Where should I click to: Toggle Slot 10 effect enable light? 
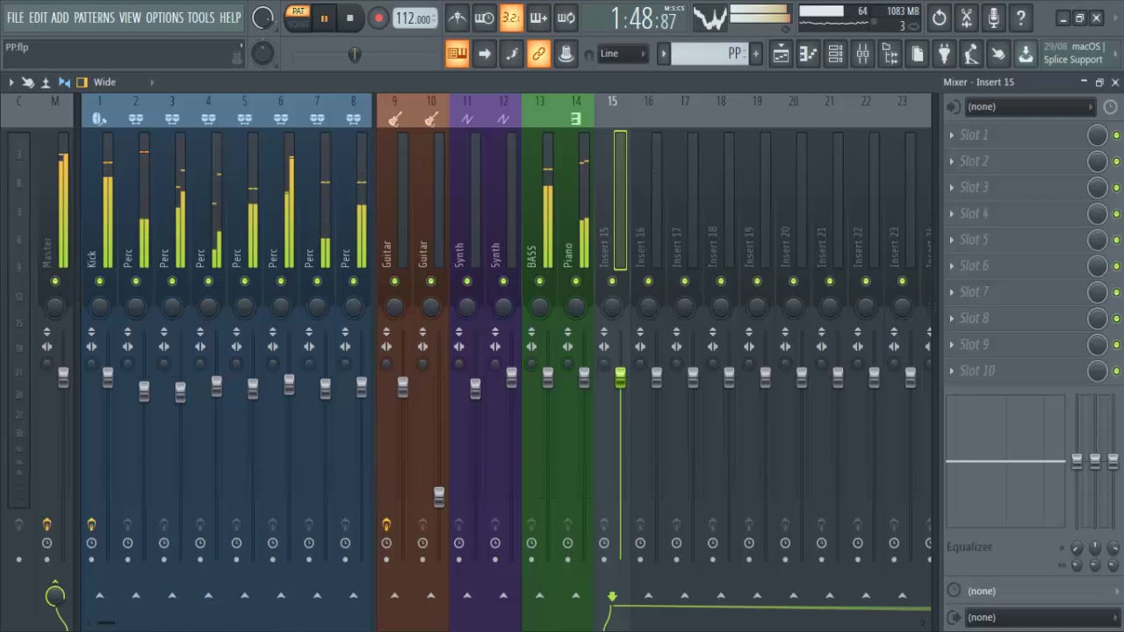pos(1116,371)
